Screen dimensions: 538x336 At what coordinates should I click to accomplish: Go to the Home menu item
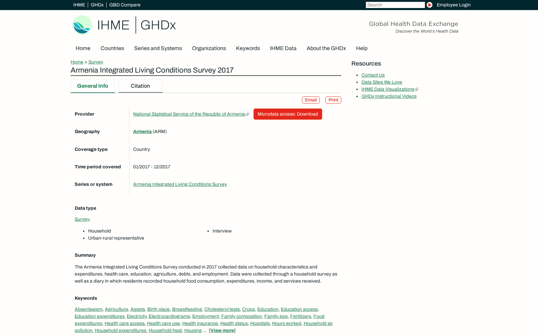pyautogui.click(x=83, y=48)
